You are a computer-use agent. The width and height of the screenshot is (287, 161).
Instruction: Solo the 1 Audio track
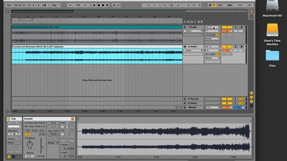[236, 27]
